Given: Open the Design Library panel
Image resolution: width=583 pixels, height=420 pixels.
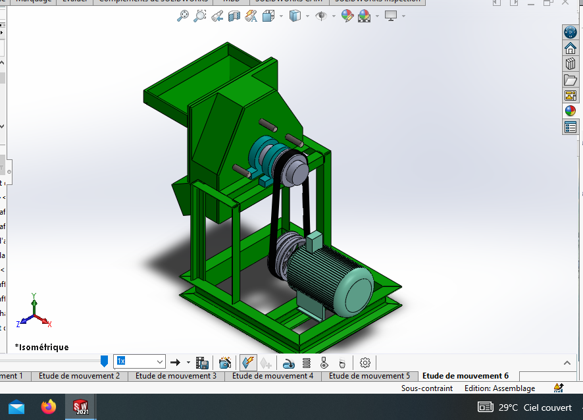Looking at the screenshot, I should 569,63.
